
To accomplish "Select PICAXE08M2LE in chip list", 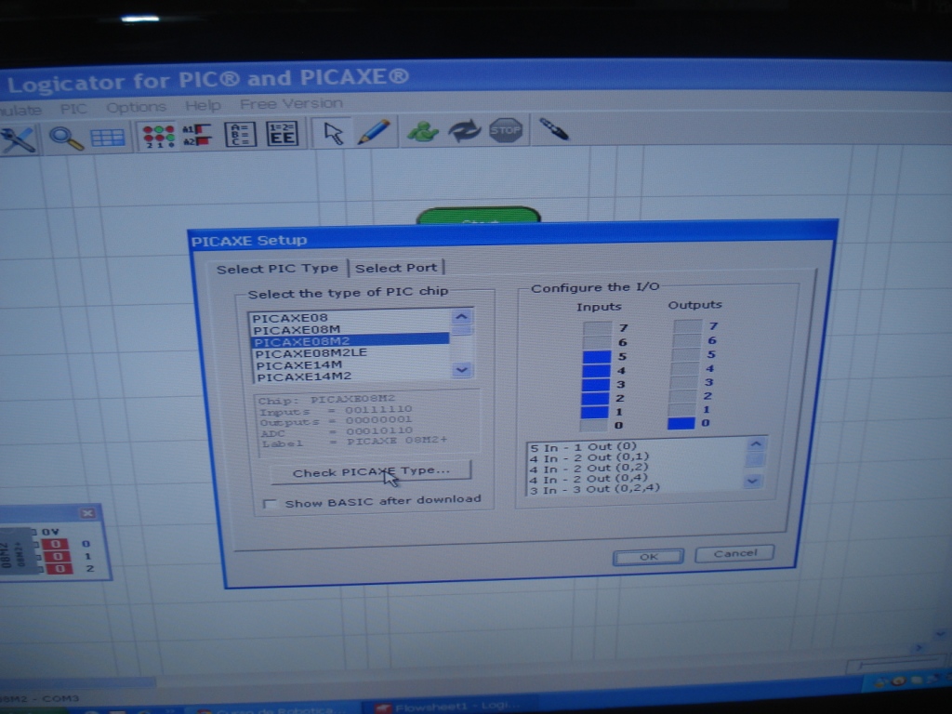I will (351, 352).
